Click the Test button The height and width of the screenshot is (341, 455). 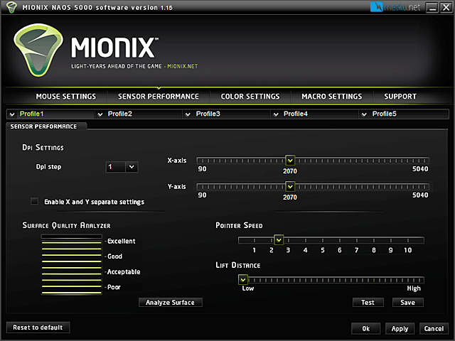[368, 303]
